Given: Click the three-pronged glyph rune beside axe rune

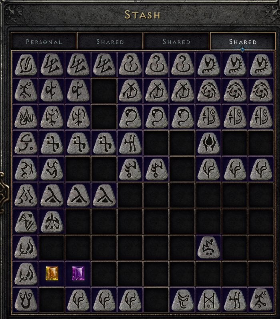Looking at the screenshot, I should click(52, 222).
